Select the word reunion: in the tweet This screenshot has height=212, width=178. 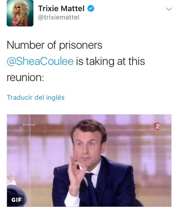25,78
